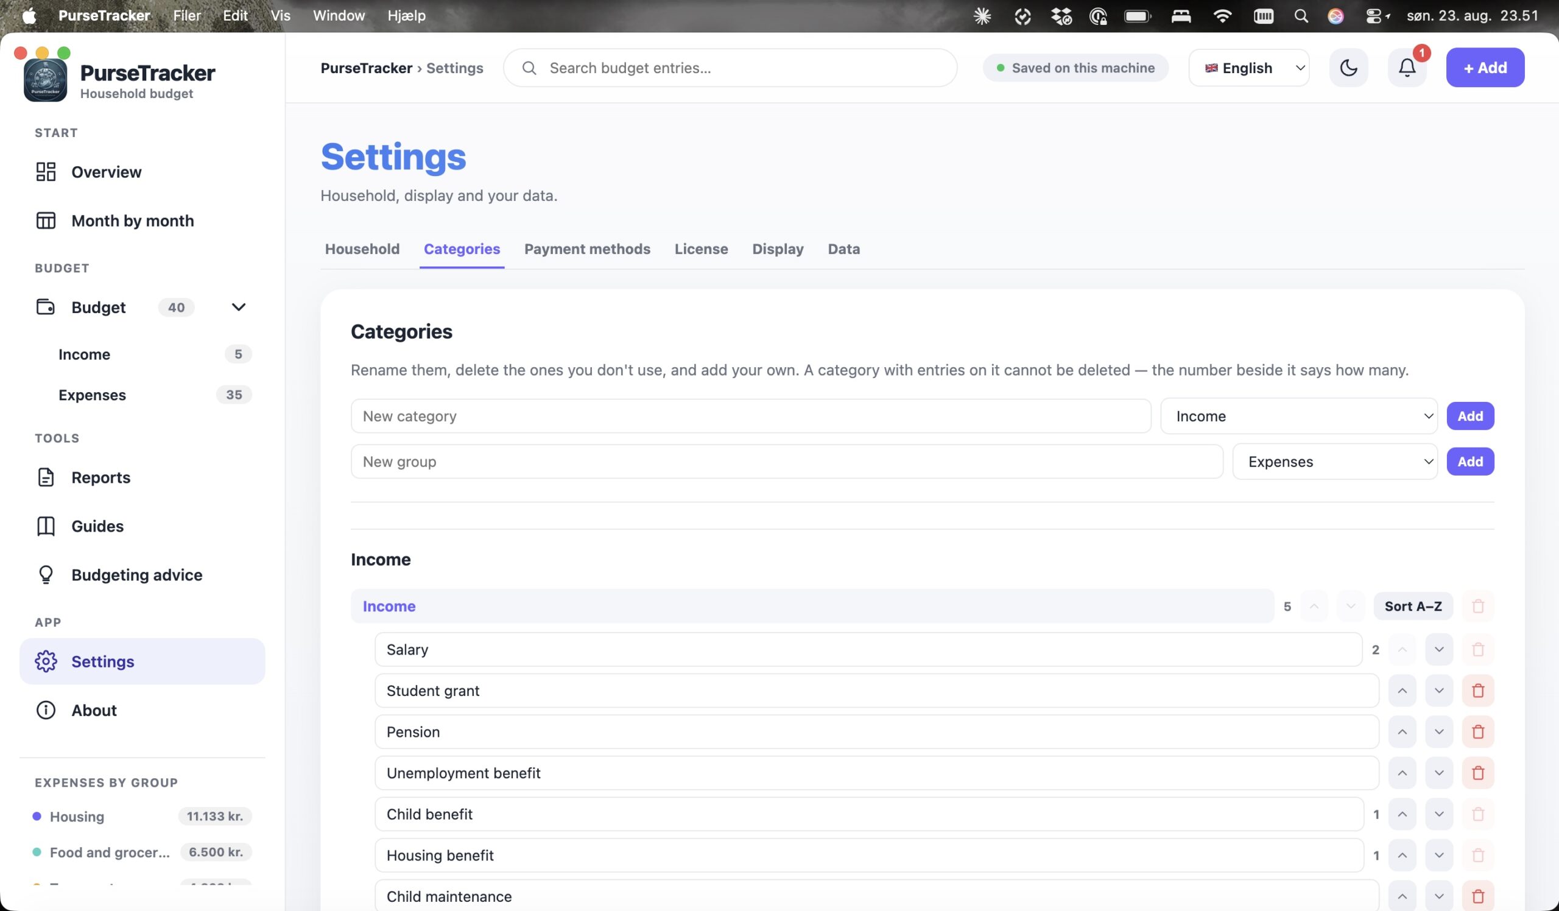Image resolution: width=1559 pixels, height=911 pixels.
Task: Open the Income type dropdown for new category
Action: 1298,417
